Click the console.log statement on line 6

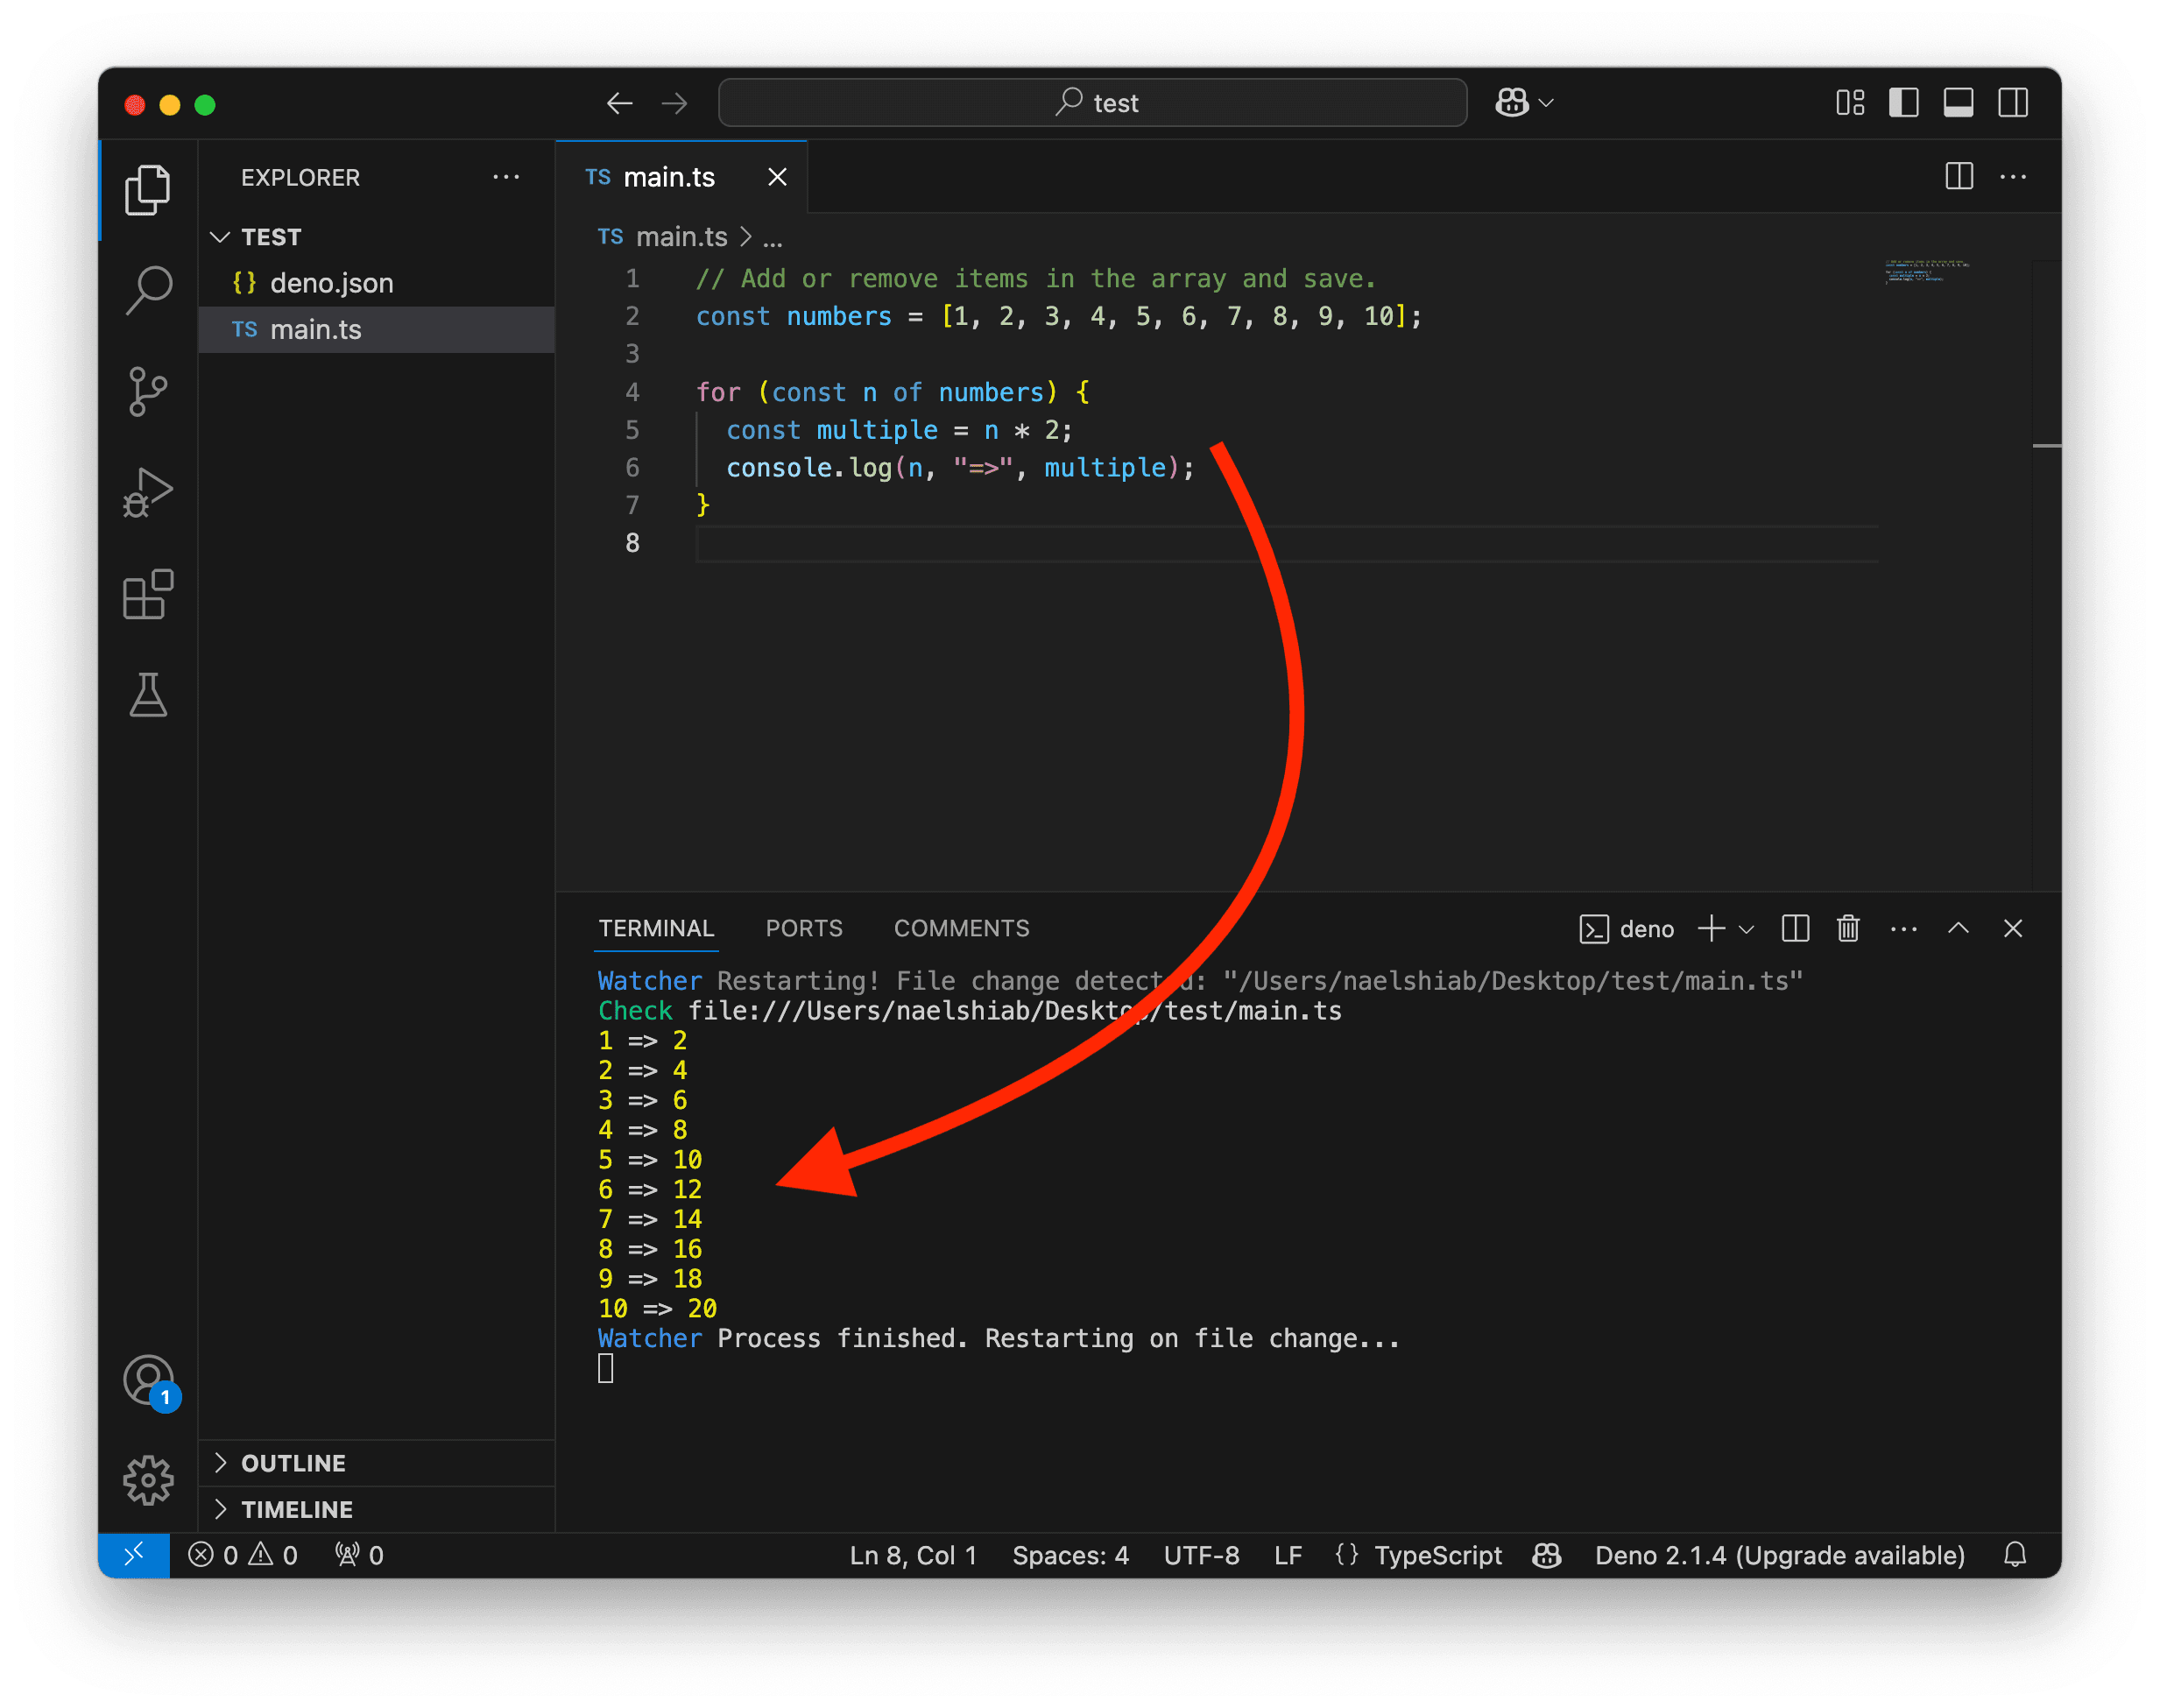click(x=960, y=467)
